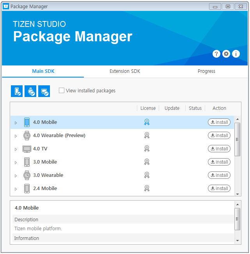
Task: View license ribbon for 2.4 Mobile
Action: 147,189
